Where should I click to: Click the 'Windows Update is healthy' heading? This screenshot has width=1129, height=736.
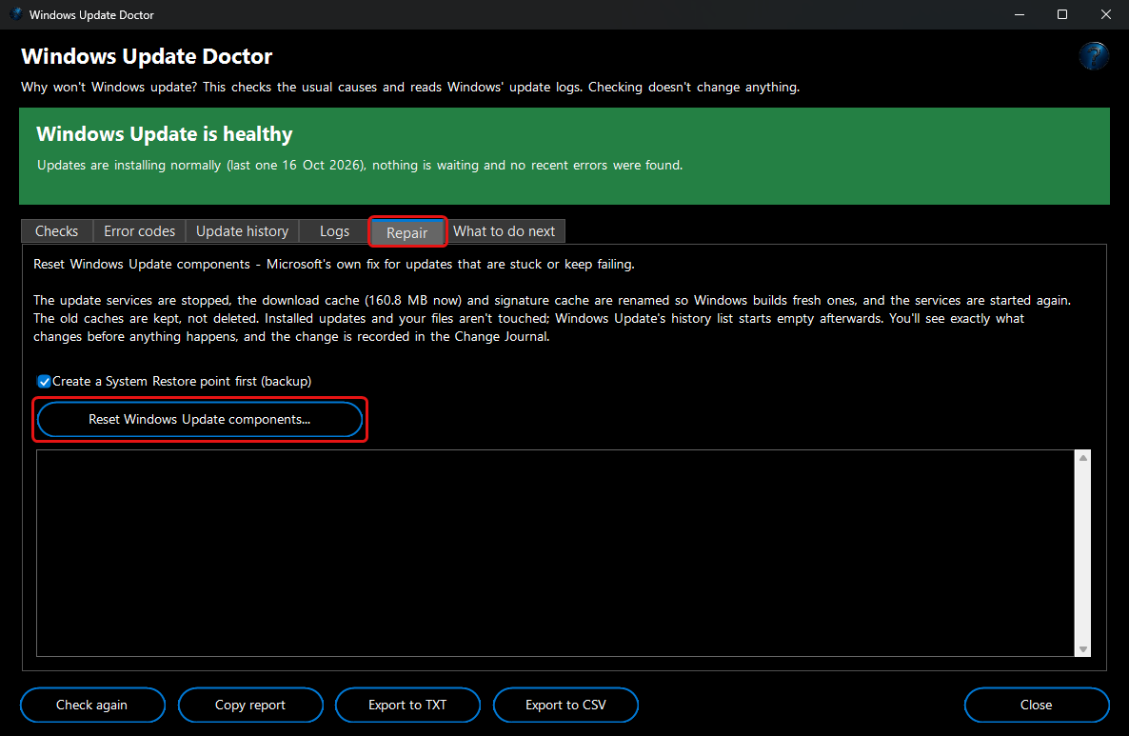pyautogui.click(x=164, y=134)
